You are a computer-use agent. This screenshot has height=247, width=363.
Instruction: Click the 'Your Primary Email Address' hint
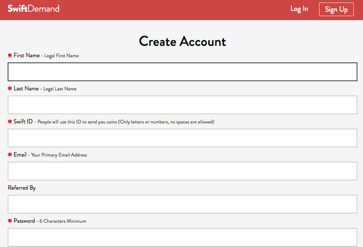point(59,155)
